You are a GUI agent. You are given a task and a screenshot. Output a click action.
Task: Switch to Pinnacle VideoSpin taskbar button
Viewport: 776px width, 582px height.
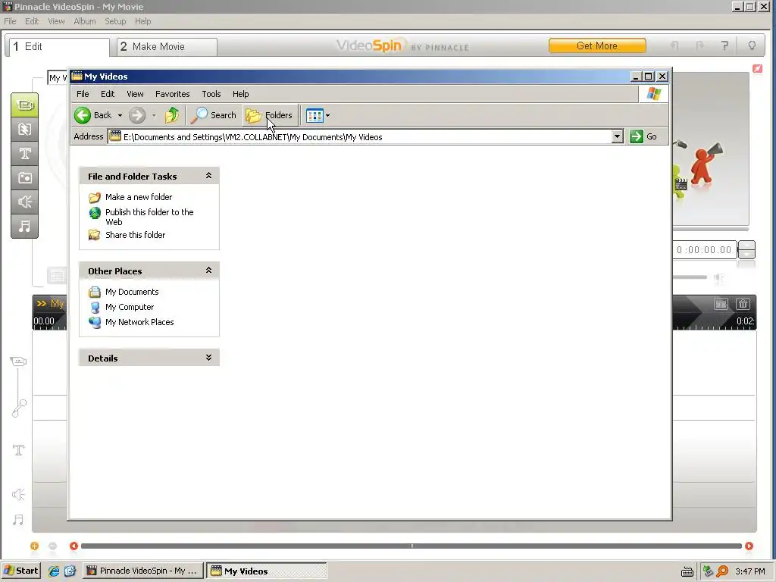(142, 571)
